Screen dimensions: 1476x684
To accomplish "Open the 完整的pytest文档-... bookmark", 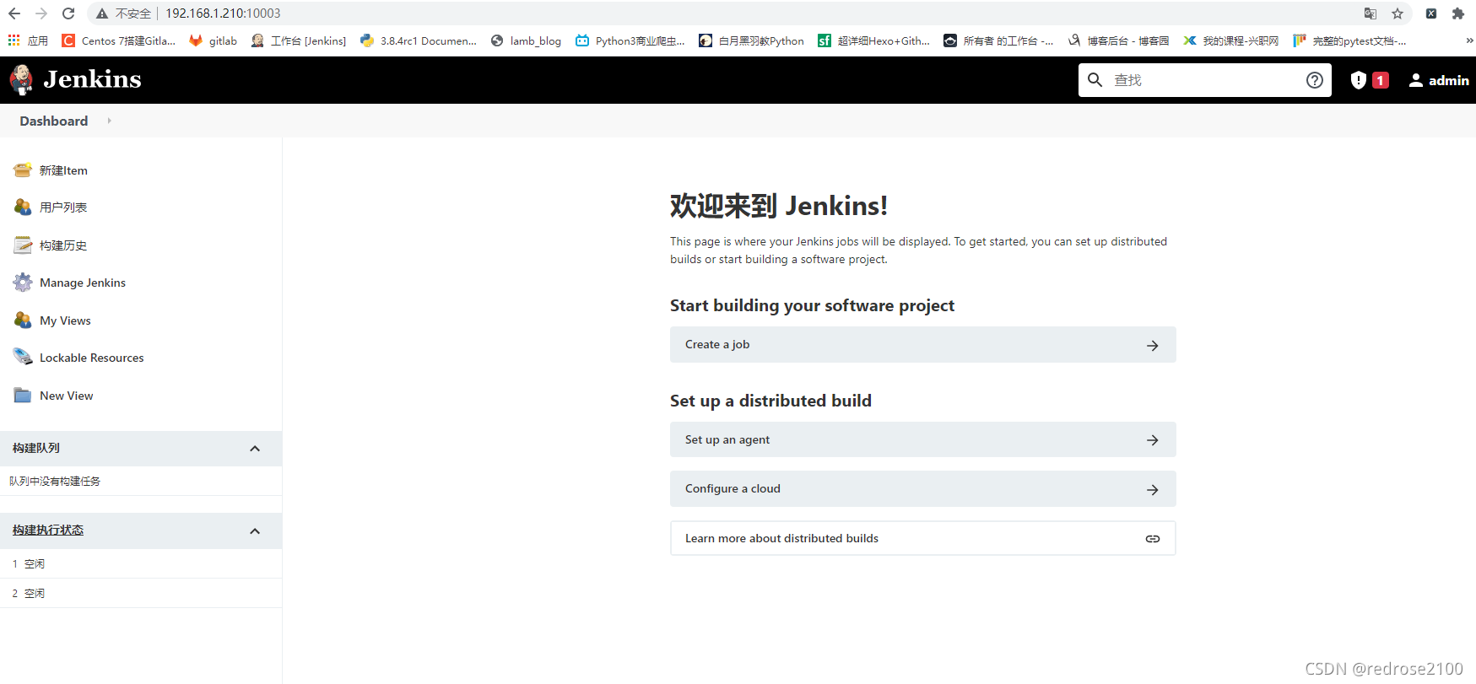I will [1349, 40].
